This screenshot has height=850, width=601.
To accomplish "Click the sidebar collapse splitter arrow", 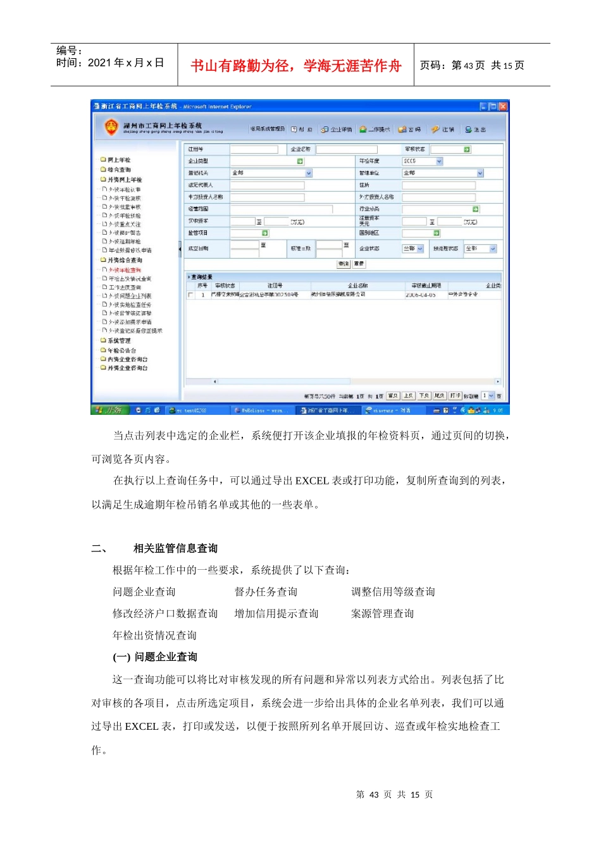I will tap(180, 249).
